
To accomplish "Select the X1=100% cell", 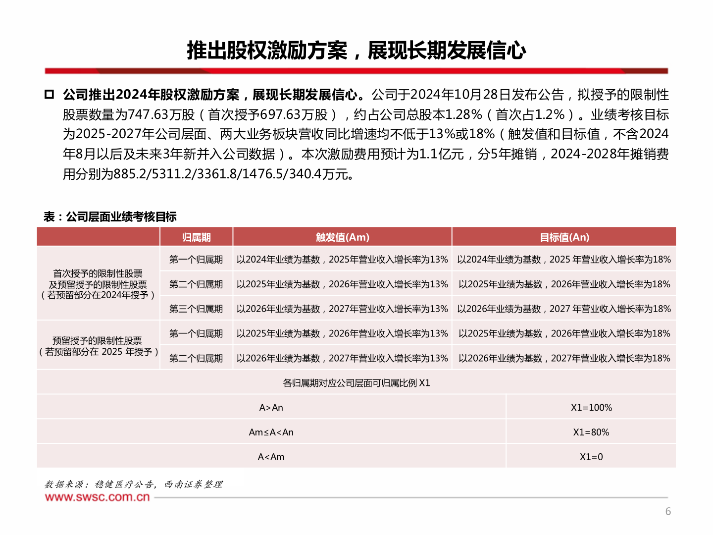I will 592,408.
